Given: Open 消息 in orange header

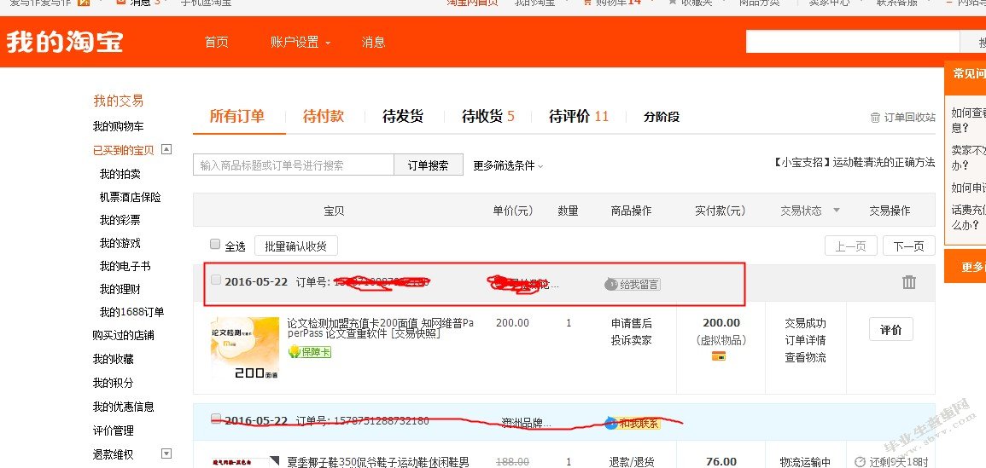Looking at the screenshot, I should 374,42.
